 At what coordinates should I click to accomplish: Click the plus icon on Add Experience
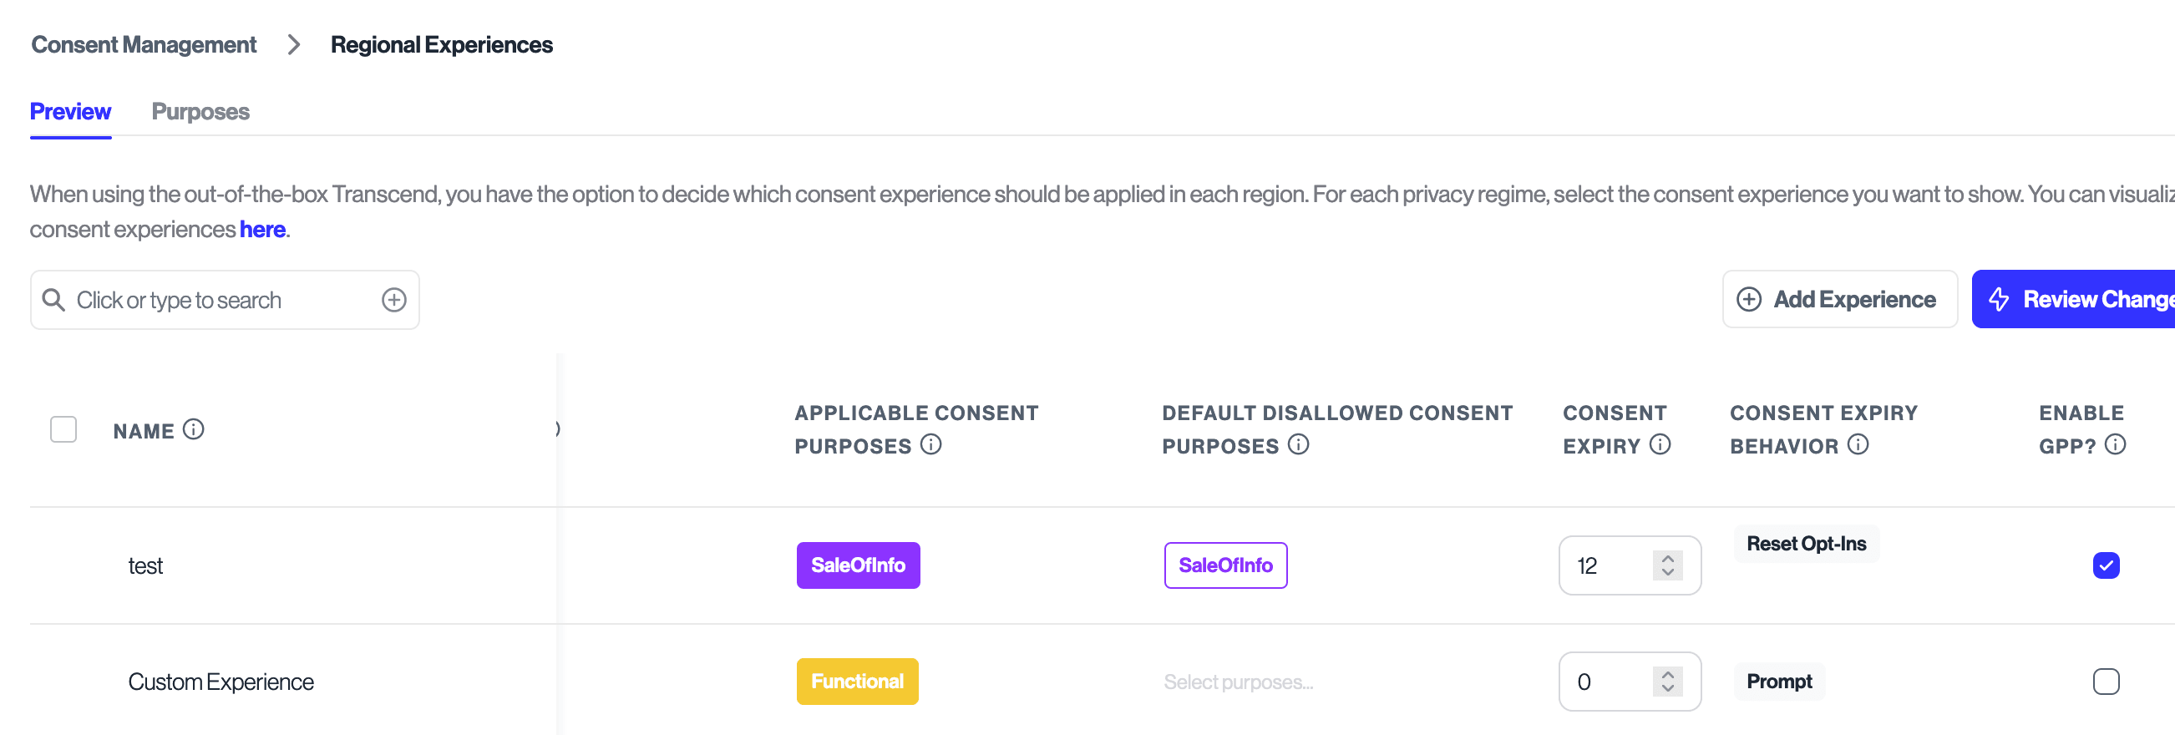(x=1749, y=300)
